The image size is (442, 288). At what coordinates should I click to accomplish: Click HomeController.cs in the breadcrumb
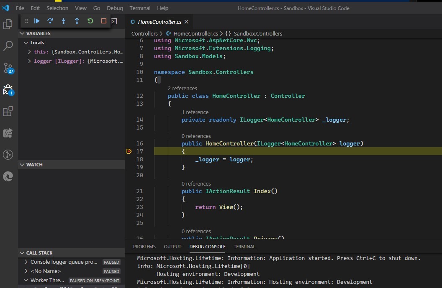[195, 33]
